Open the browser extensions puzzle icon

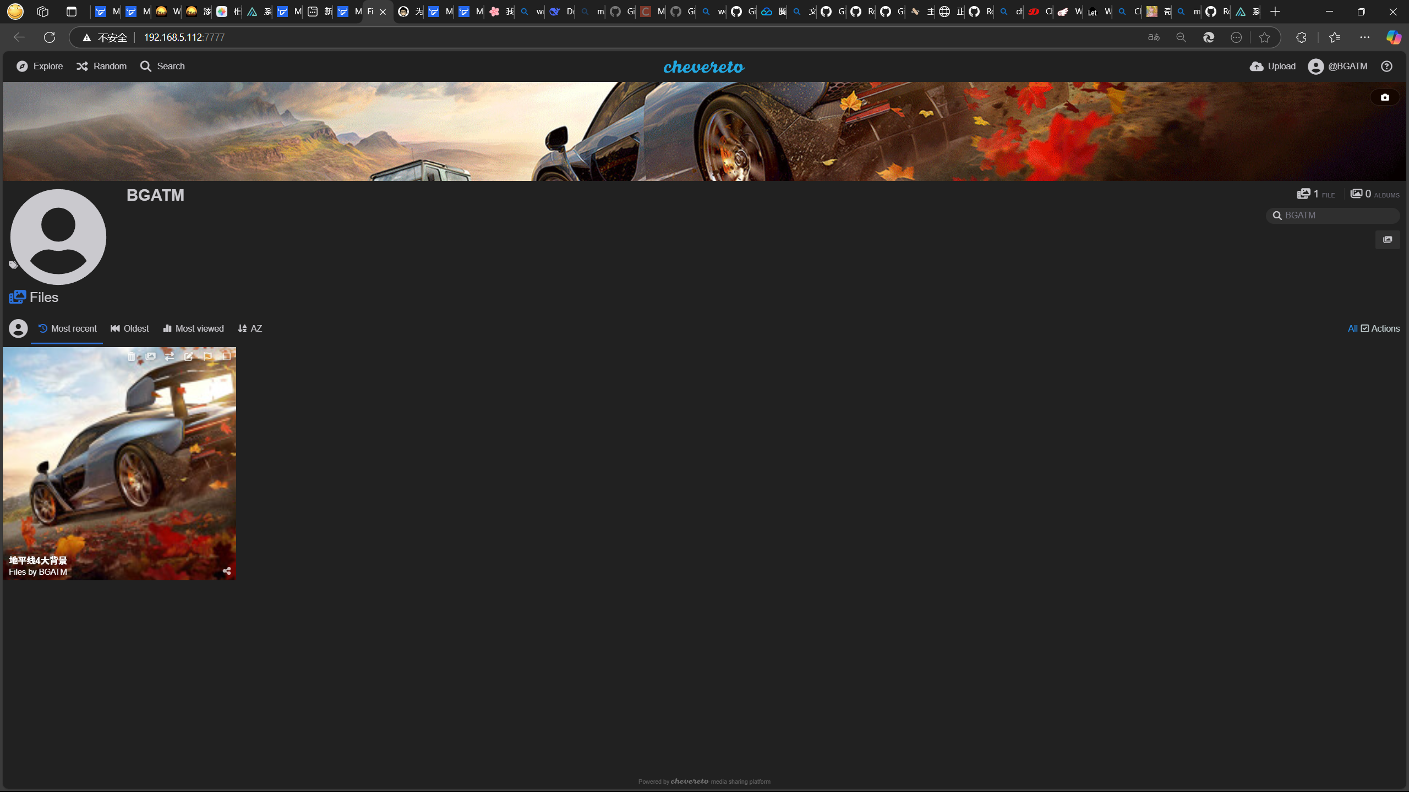(1301, 37)
